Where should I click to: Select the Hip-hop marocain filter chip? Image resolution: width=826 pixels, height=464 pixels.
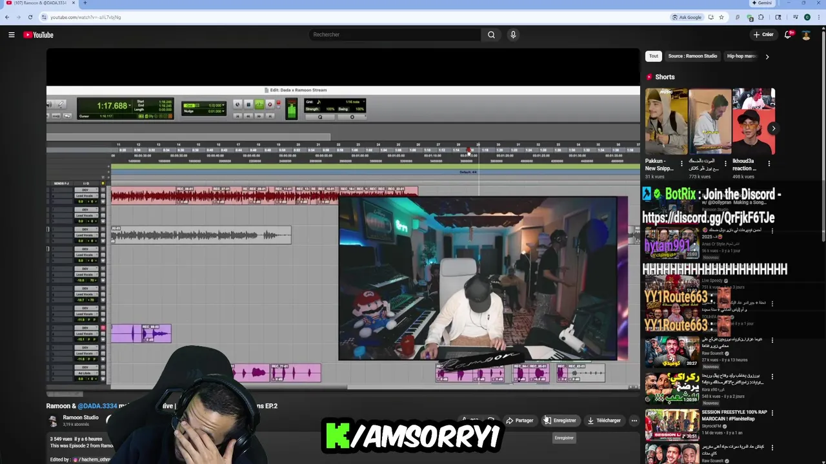point(741,56)
